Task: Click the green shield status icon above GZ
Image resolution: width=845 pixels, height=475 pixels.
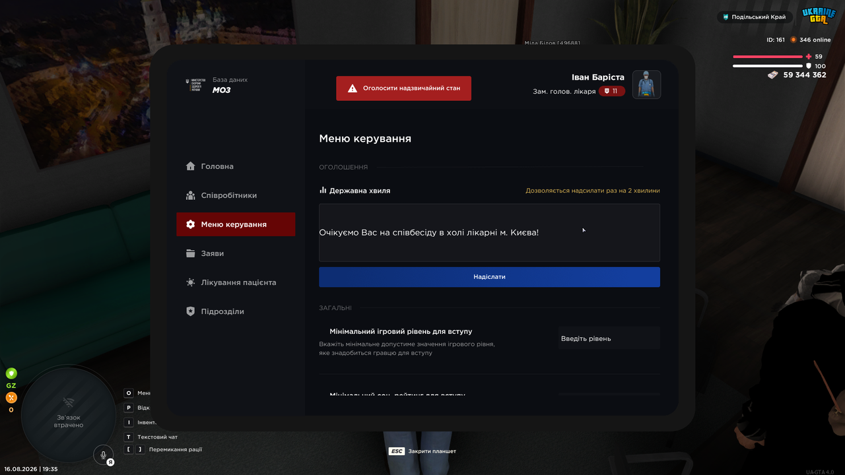Action: click(x=11, y=373)
